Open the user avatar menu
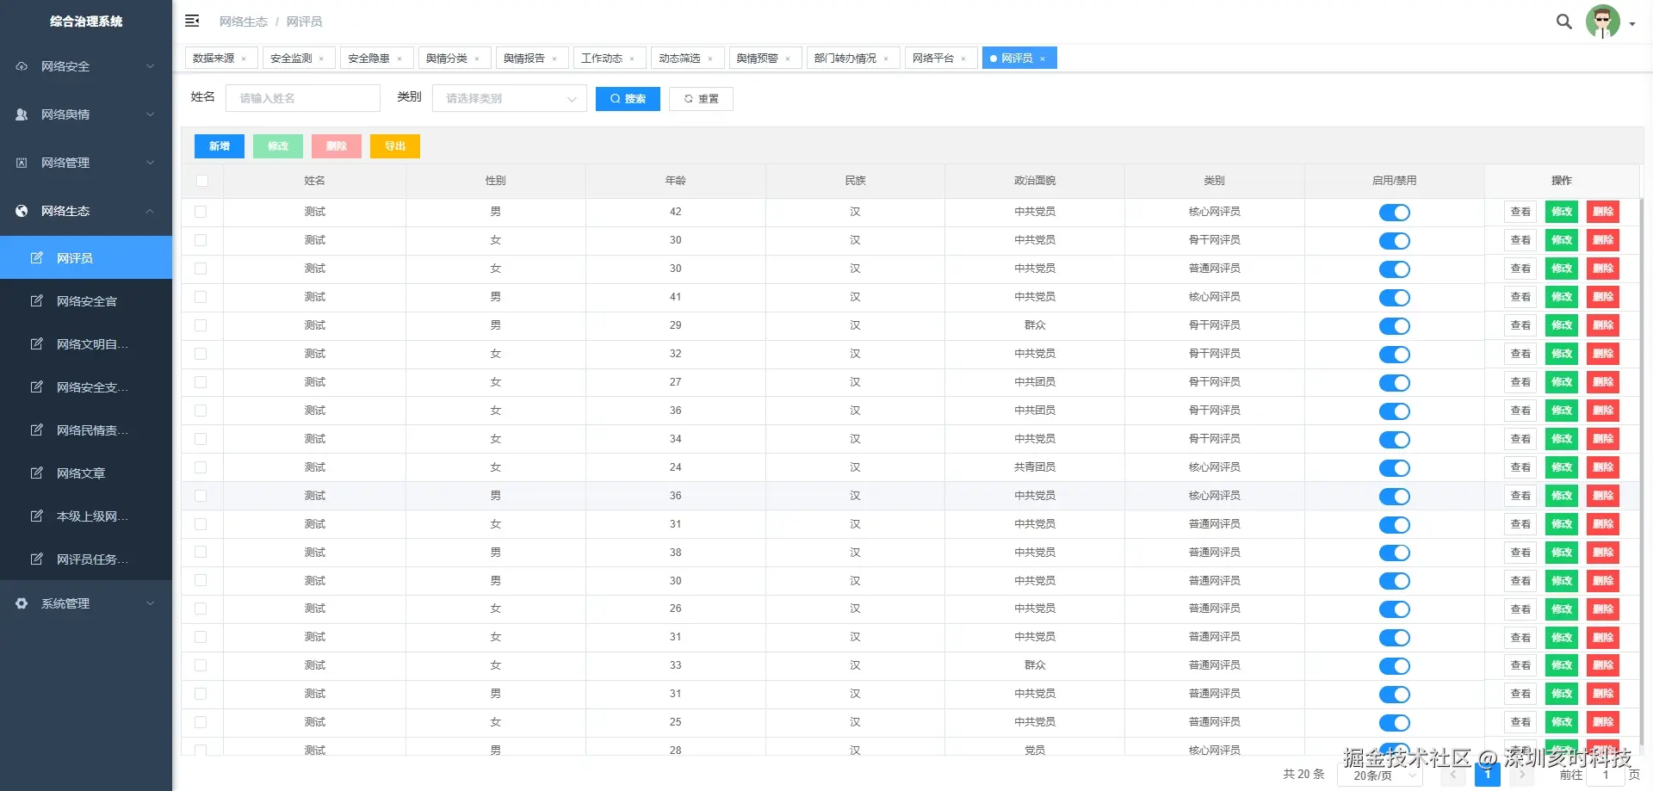This screenshot has width=1653, height=791. coord(1602,22)
